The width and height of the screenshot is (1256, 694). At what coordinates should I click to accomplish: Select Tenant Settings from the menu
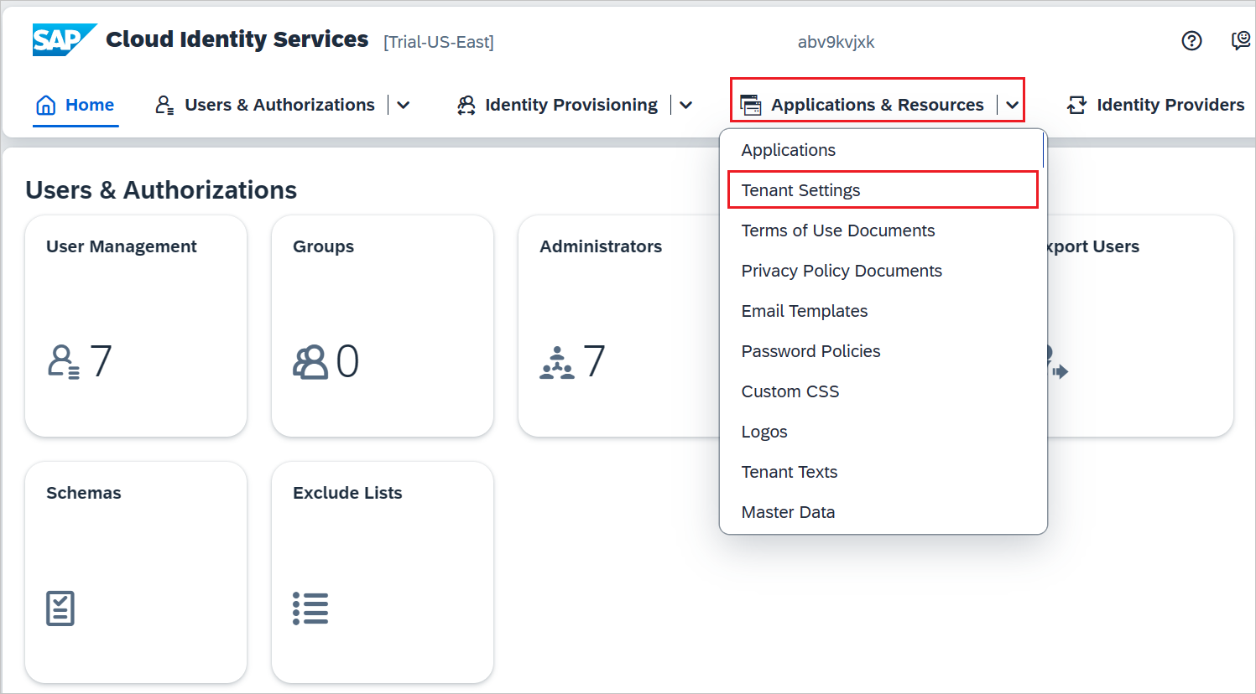coord(800,190)
